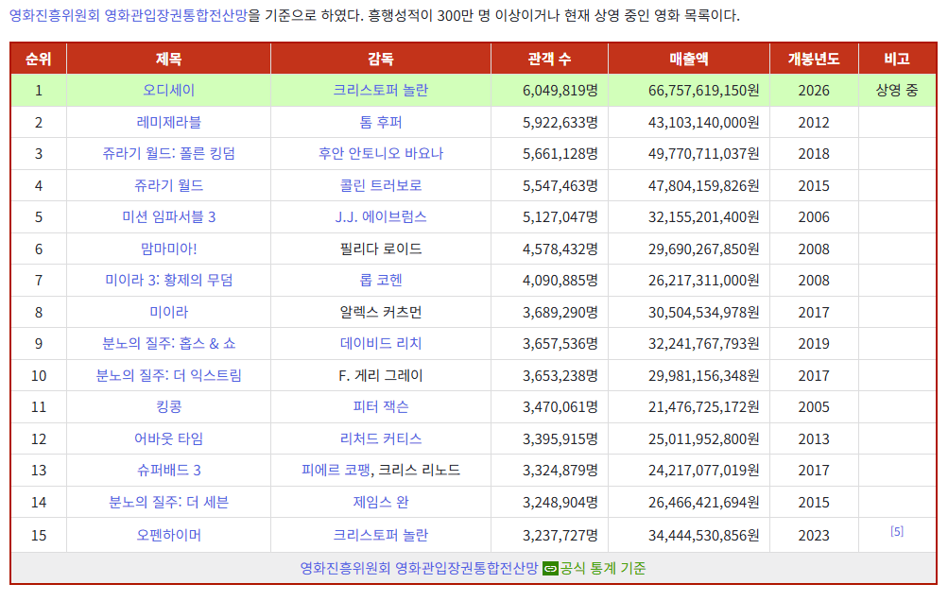Click the 제목 column header
The width and height of the screenshot is (948, 601).
pyautogui.click(x=168, y=59)
